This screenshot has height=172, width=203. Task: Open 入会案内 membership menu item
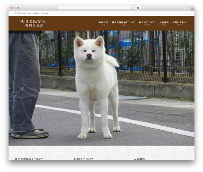point(164,23)
